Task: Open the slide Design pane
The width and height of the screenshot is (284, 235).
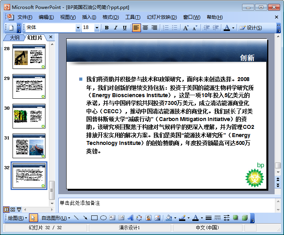Action: (x=251, y=28)
